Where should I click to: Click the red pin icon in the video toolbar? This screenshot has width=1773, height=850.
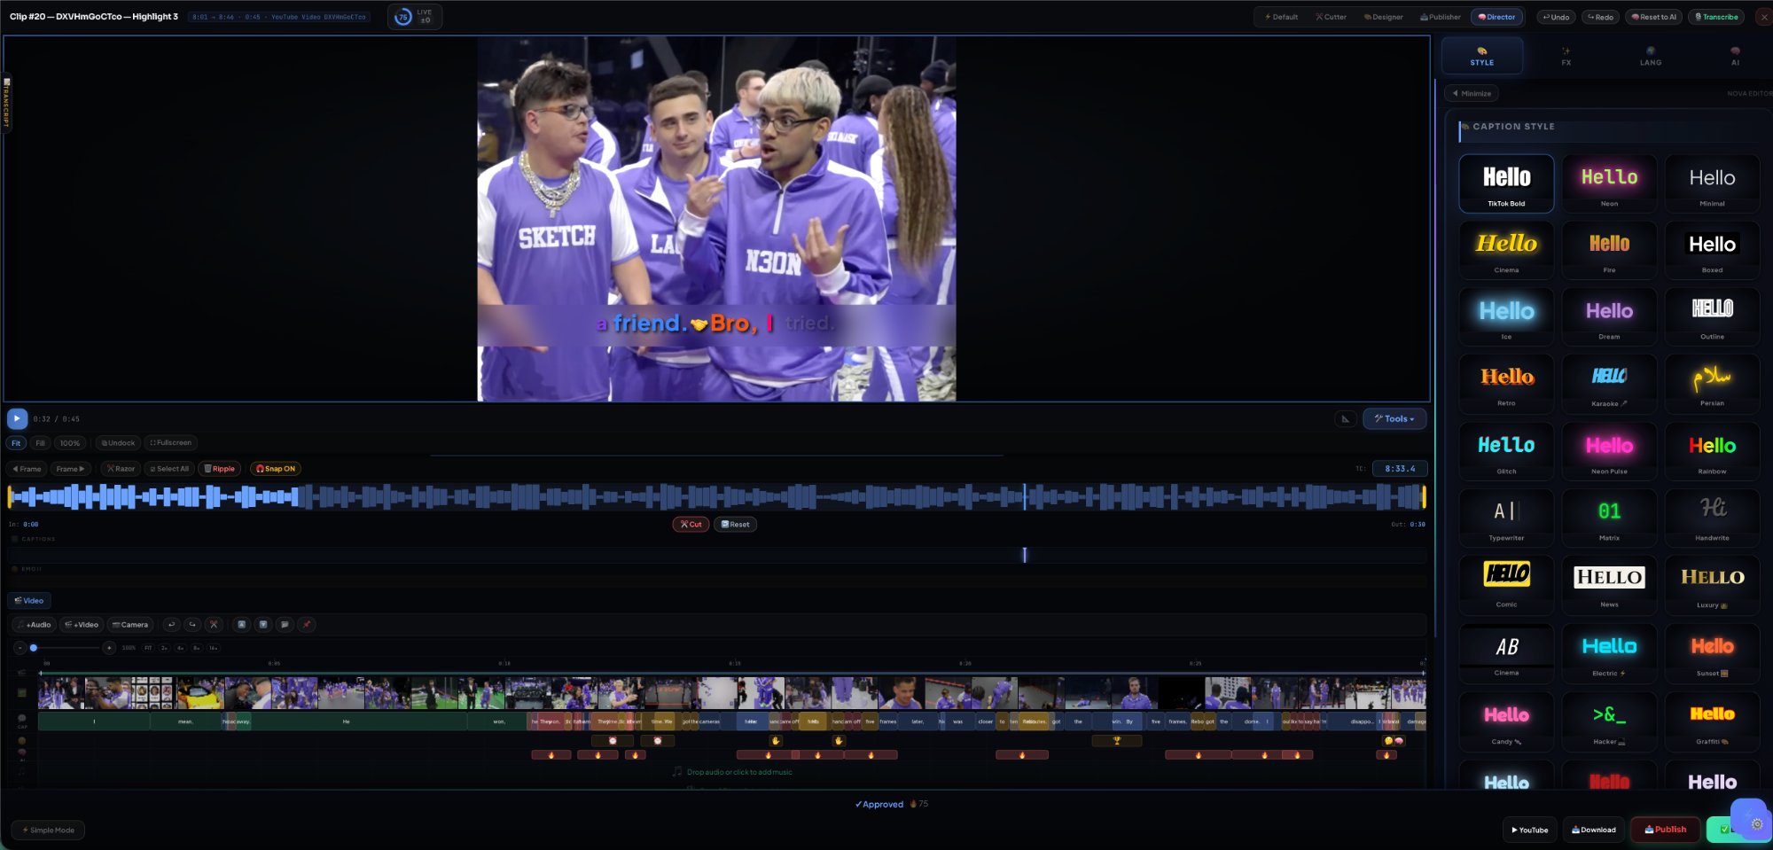307,625
